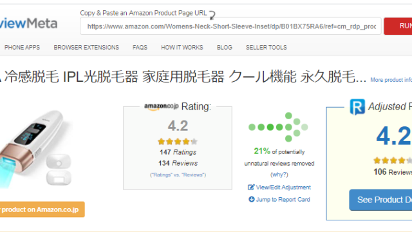The height and width of the screenshot is (232, 412).
Task: Click the See Product Details blue button
Action: coord(380,200)
